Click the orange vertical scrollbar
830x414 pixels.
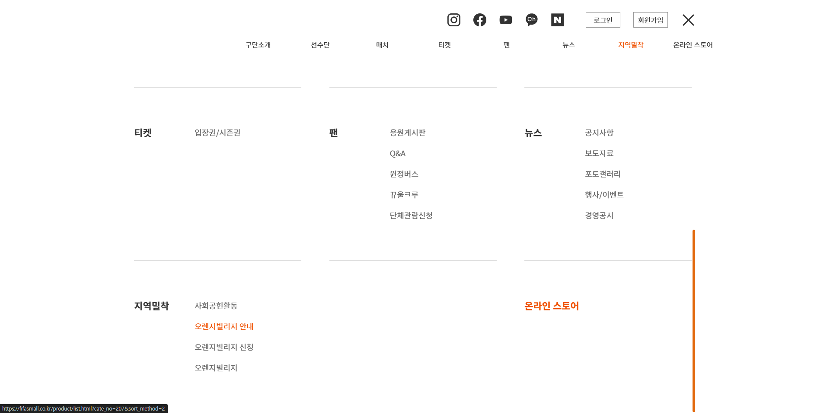693,320
